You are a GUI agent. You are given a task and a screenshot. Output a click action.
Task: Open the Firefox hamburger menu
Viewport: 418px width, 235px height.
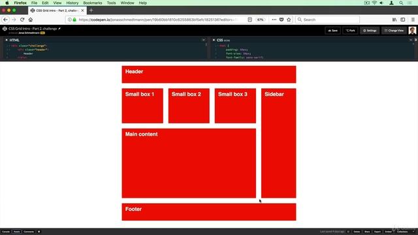click(x=413, y=20)
